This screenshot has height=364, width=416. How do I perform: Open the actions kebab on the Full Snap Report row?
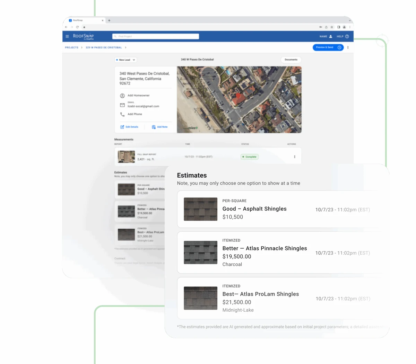[x=295, y=157]
